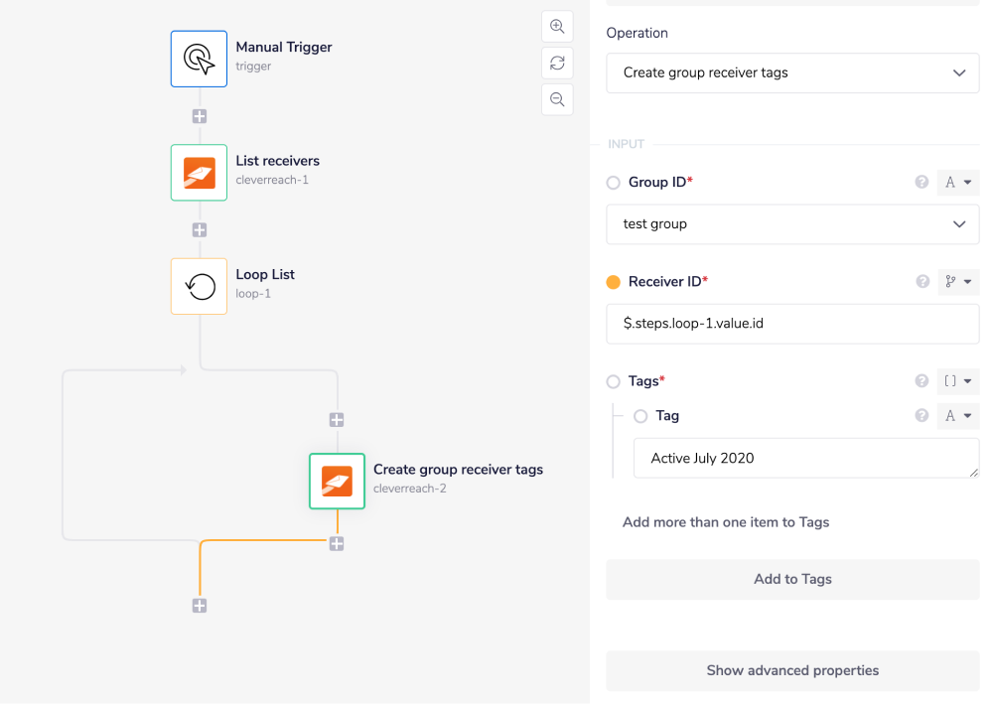Open the Operation dropdown
Viewport: 993px width, 704px height.
pos(791,72)
